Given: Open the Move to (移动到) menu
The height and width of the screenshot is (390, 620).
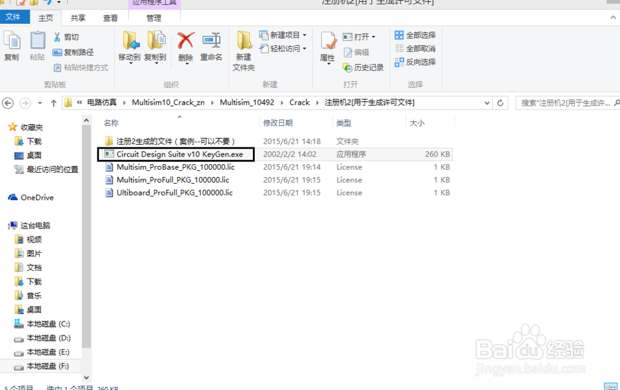Looking at the screenshot, I should tap(130, 47).
